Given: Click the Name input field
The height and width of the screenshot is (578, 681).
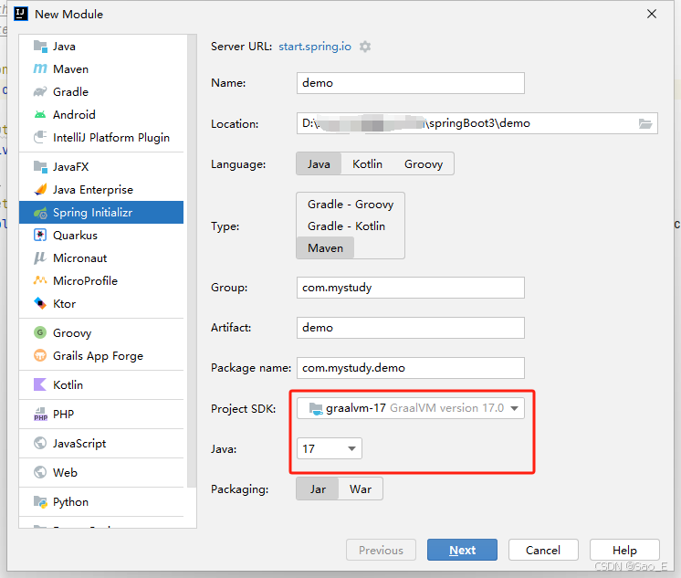Looking at the screenshot, I should point(411,83).
